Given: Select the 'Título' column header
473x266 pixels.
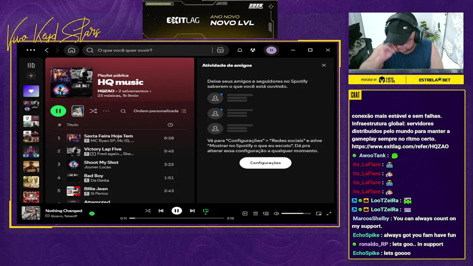Looking at the screenshot, I should pos(72,125).
